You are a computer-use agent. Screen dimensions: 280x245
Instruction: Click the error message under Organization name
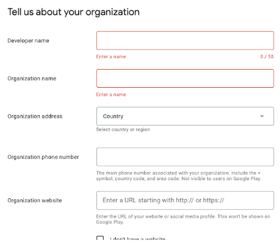[111, 95]
